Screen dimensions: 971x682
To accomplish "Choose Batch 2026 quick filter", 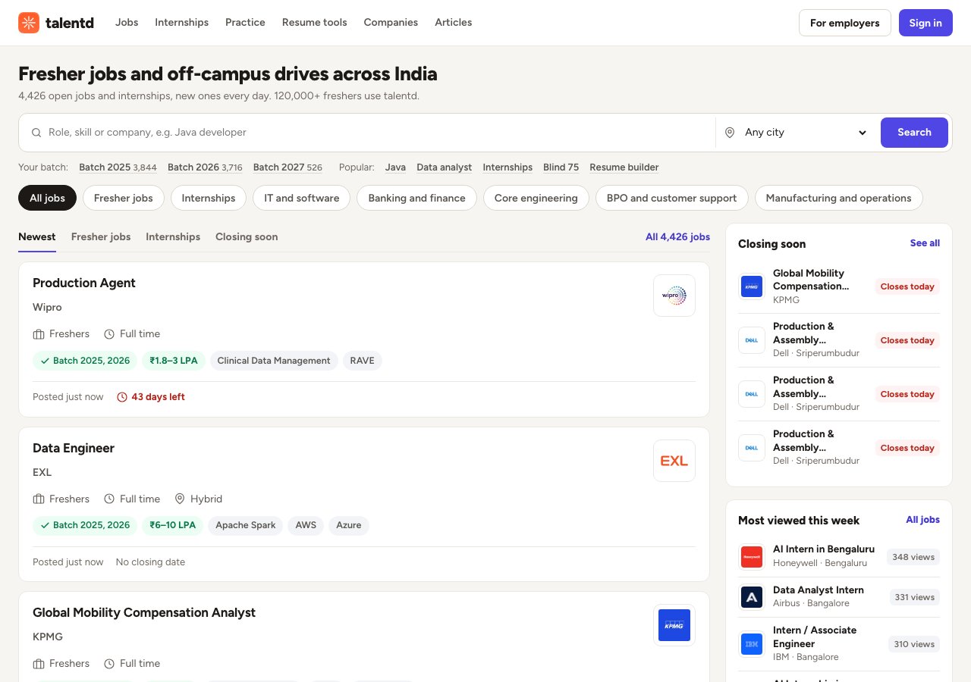I will (x=205, y=167).
